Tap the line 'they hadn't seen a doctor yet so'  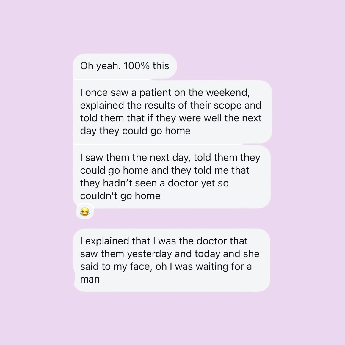pyautogui.click(x=154, y=183)
